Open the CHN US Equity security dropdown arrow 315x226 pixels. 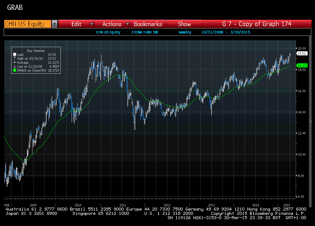54,24
